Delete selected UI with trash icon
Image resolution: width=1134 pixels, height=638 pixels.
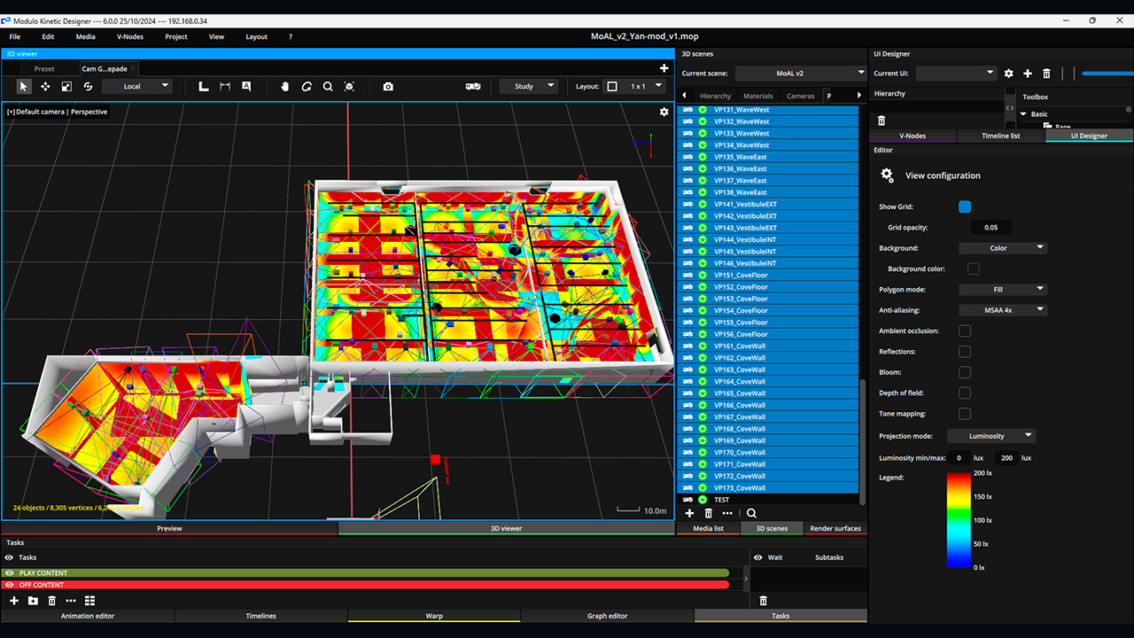coord(1046,74)
